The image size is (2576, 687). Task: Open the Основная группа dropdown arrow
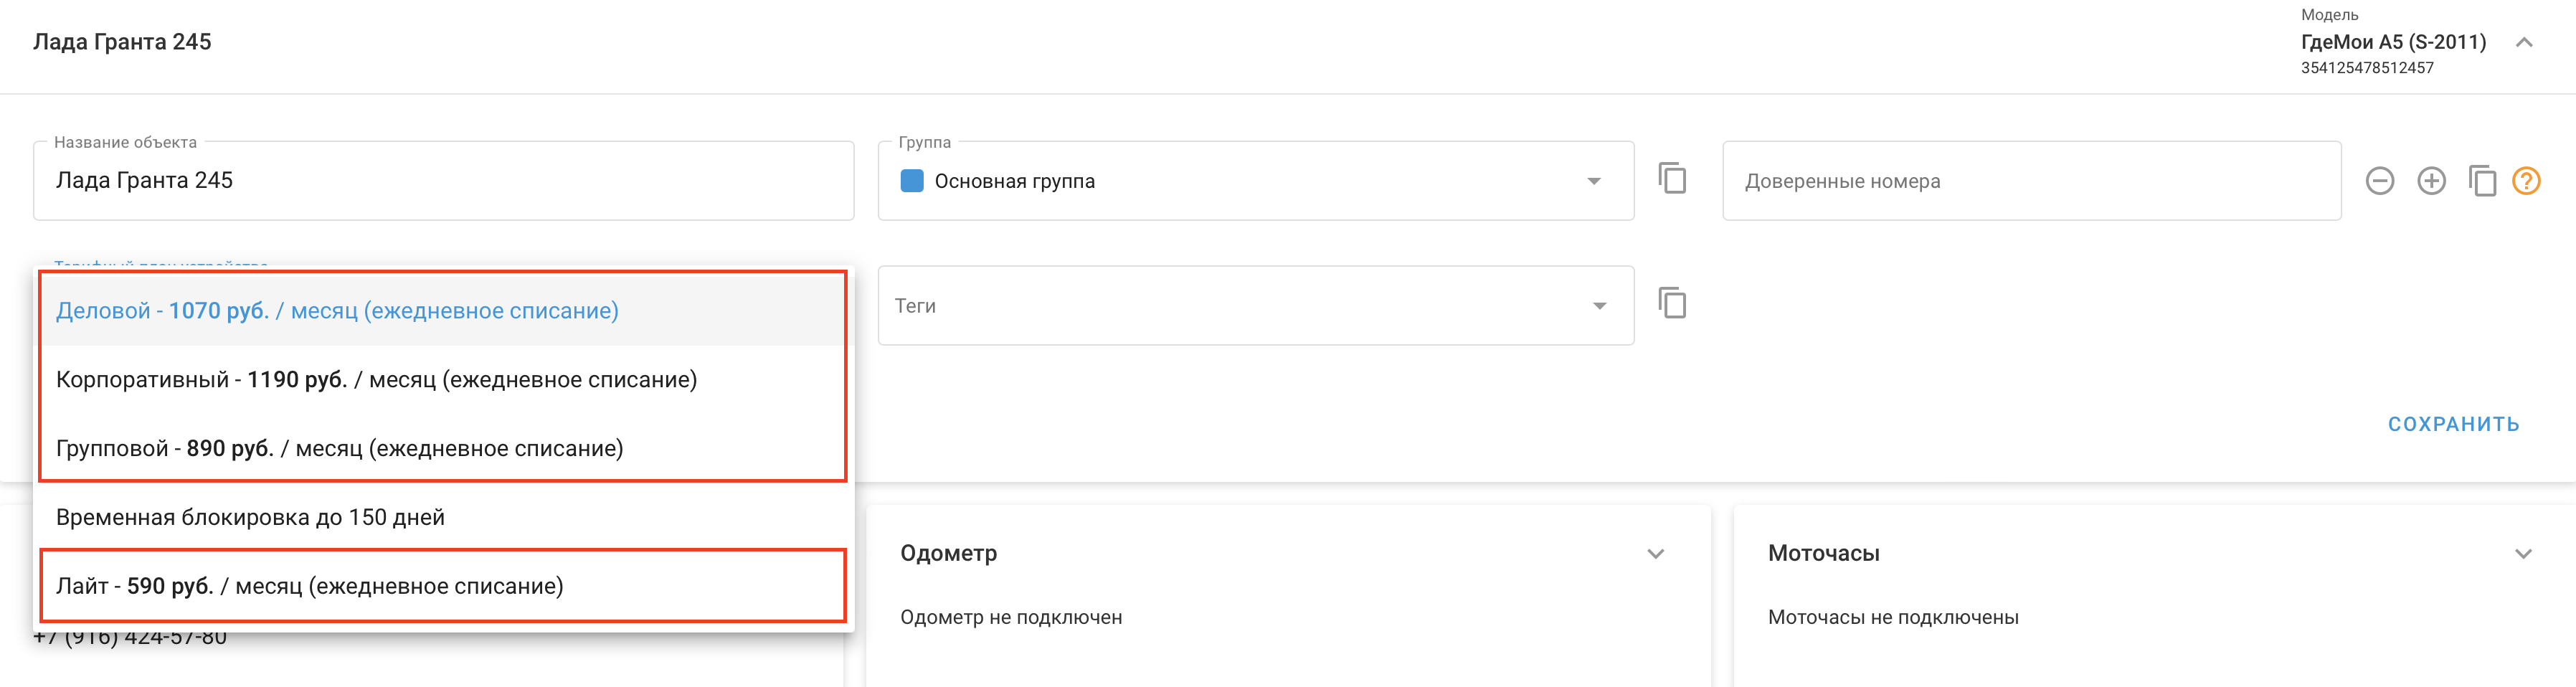coord(1593,181)
